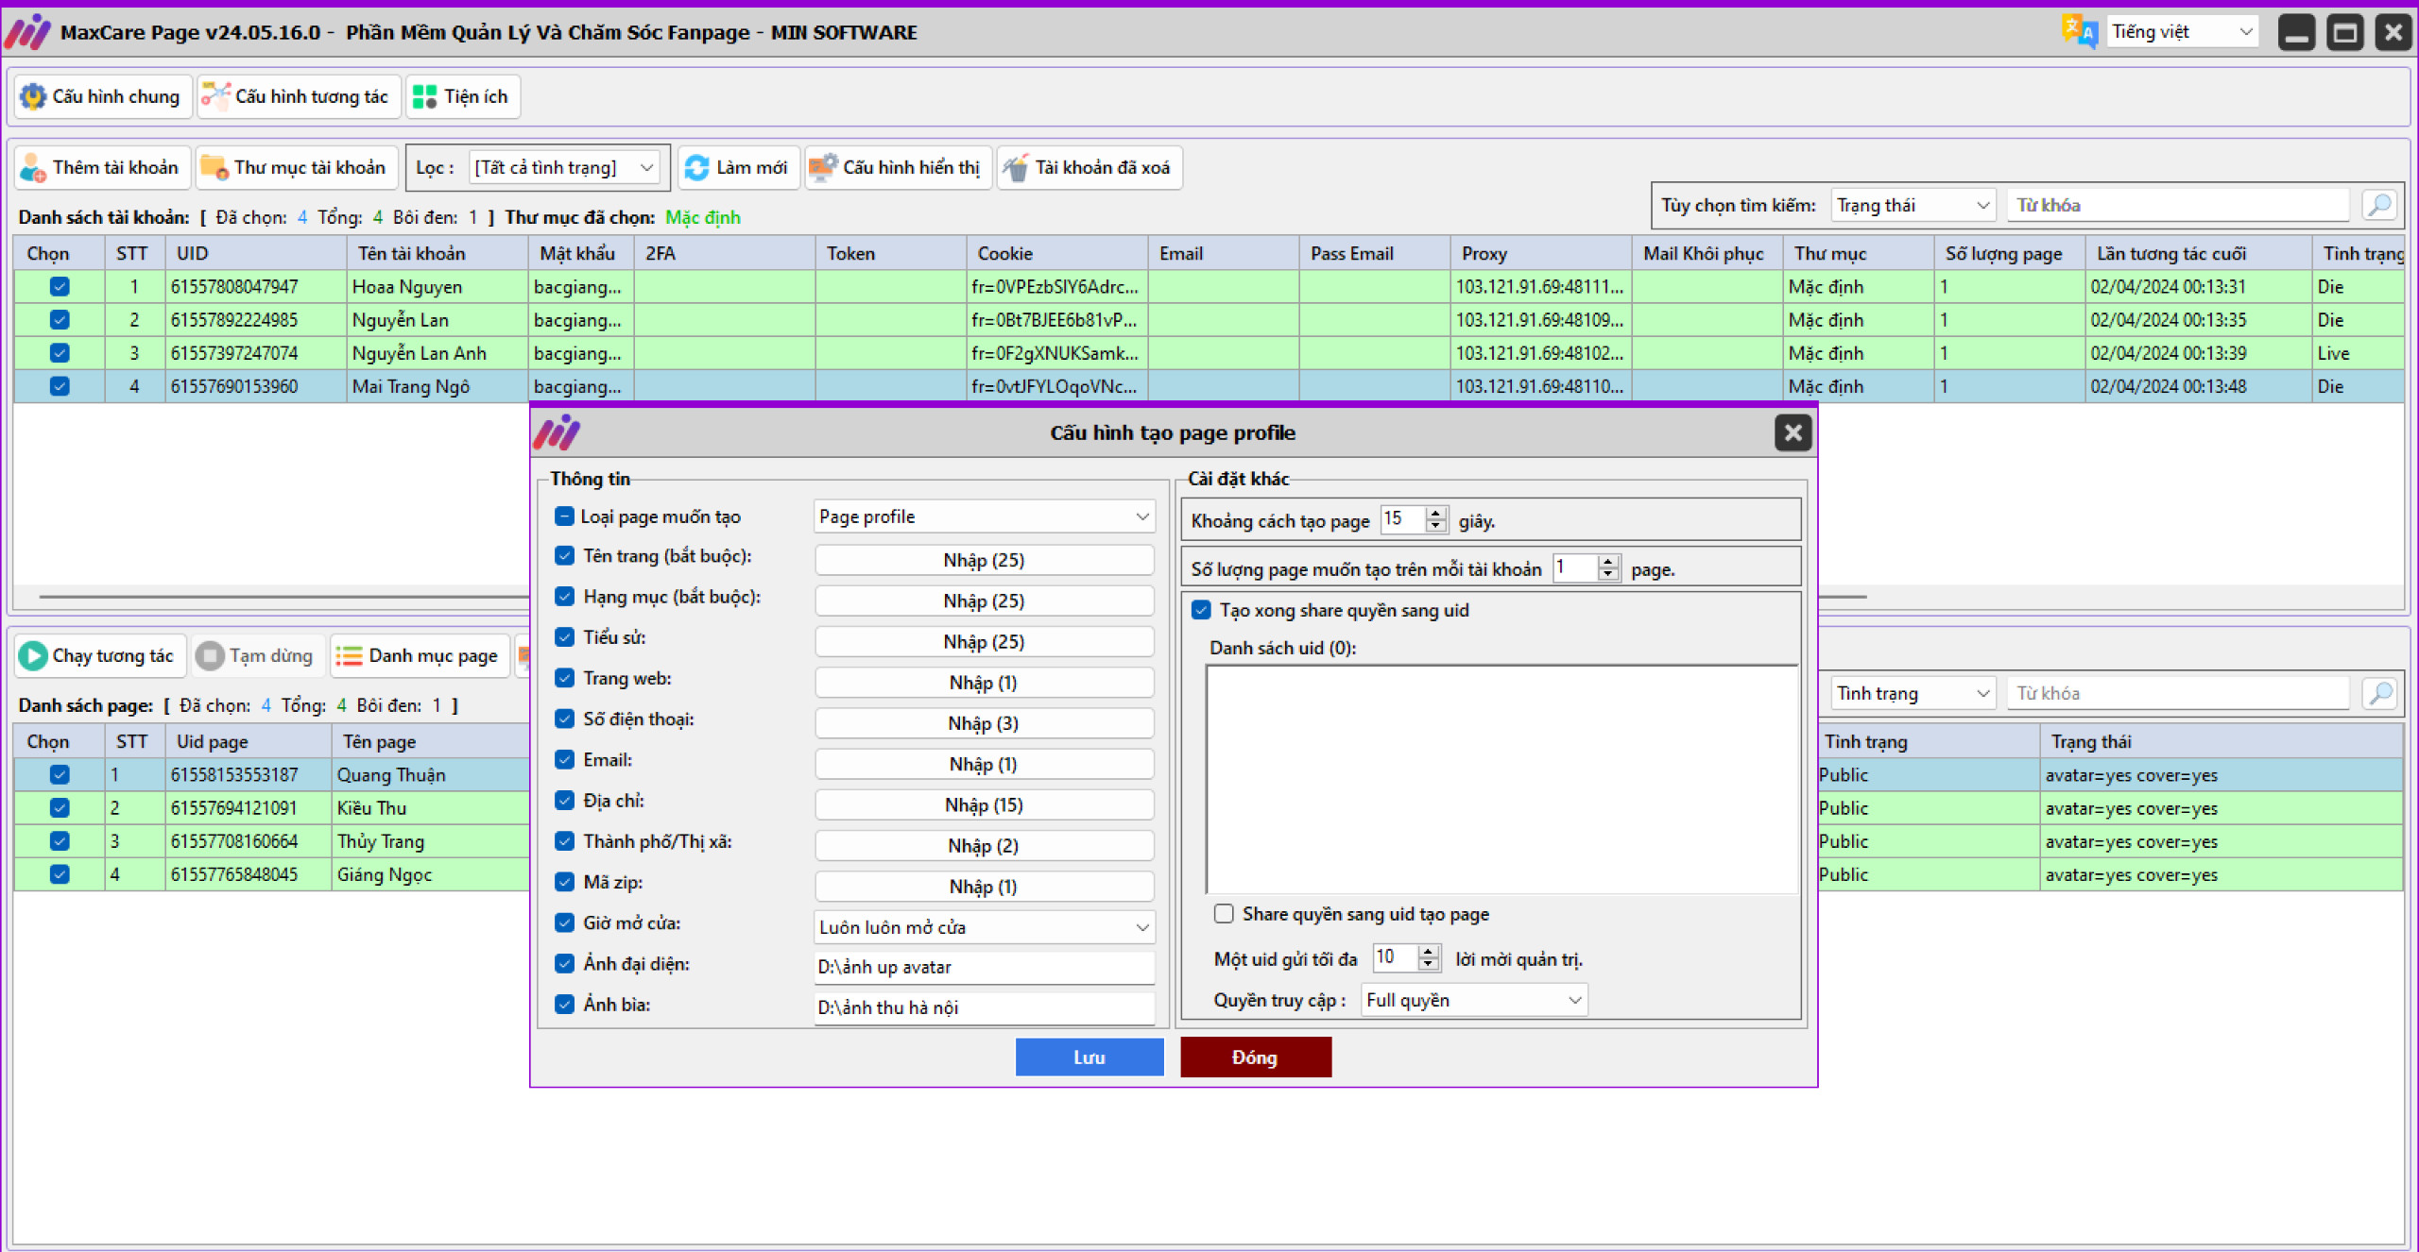Viewport: 2419px width, 1252px height.
Task: Open Thư mục tài khoản folder icon
Action: (x=214, y=168)
